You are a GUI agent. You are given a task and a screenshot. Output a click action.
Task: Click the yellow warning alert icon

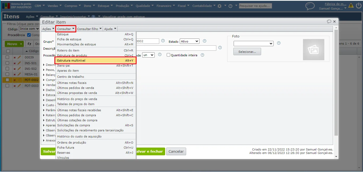351,5
